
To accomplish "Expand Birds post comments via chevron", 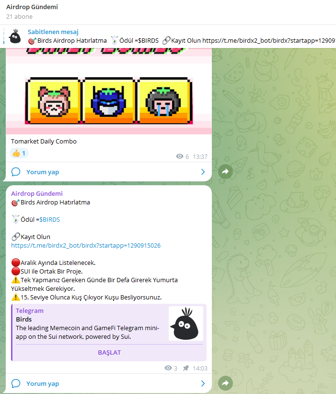I will click(x=203, y=383).
